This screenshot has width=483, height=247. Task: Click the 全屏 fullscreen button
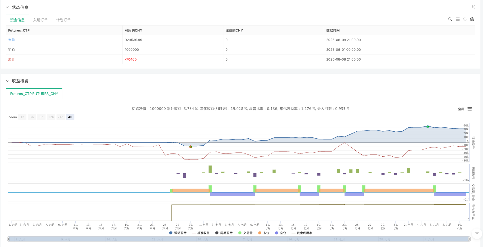(461, 109)
